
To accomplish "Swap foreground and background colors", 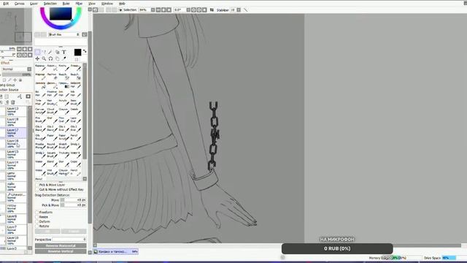I will pos(85,51).
